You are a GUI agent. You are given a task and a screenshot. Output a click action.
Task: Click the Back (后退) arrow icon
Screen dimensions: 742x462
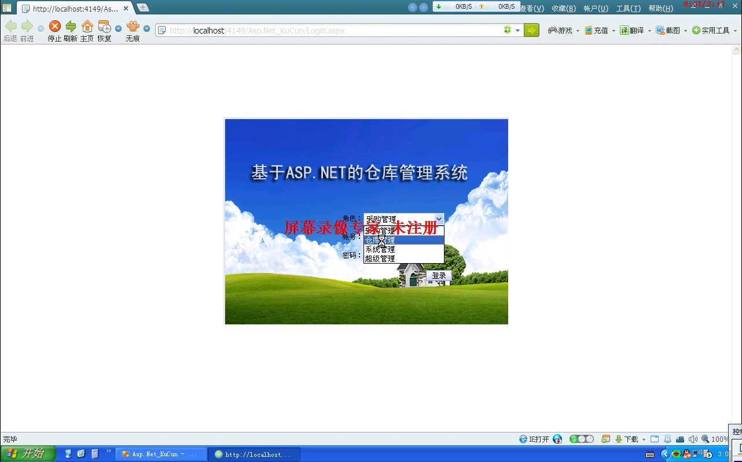tap(10, 26)
